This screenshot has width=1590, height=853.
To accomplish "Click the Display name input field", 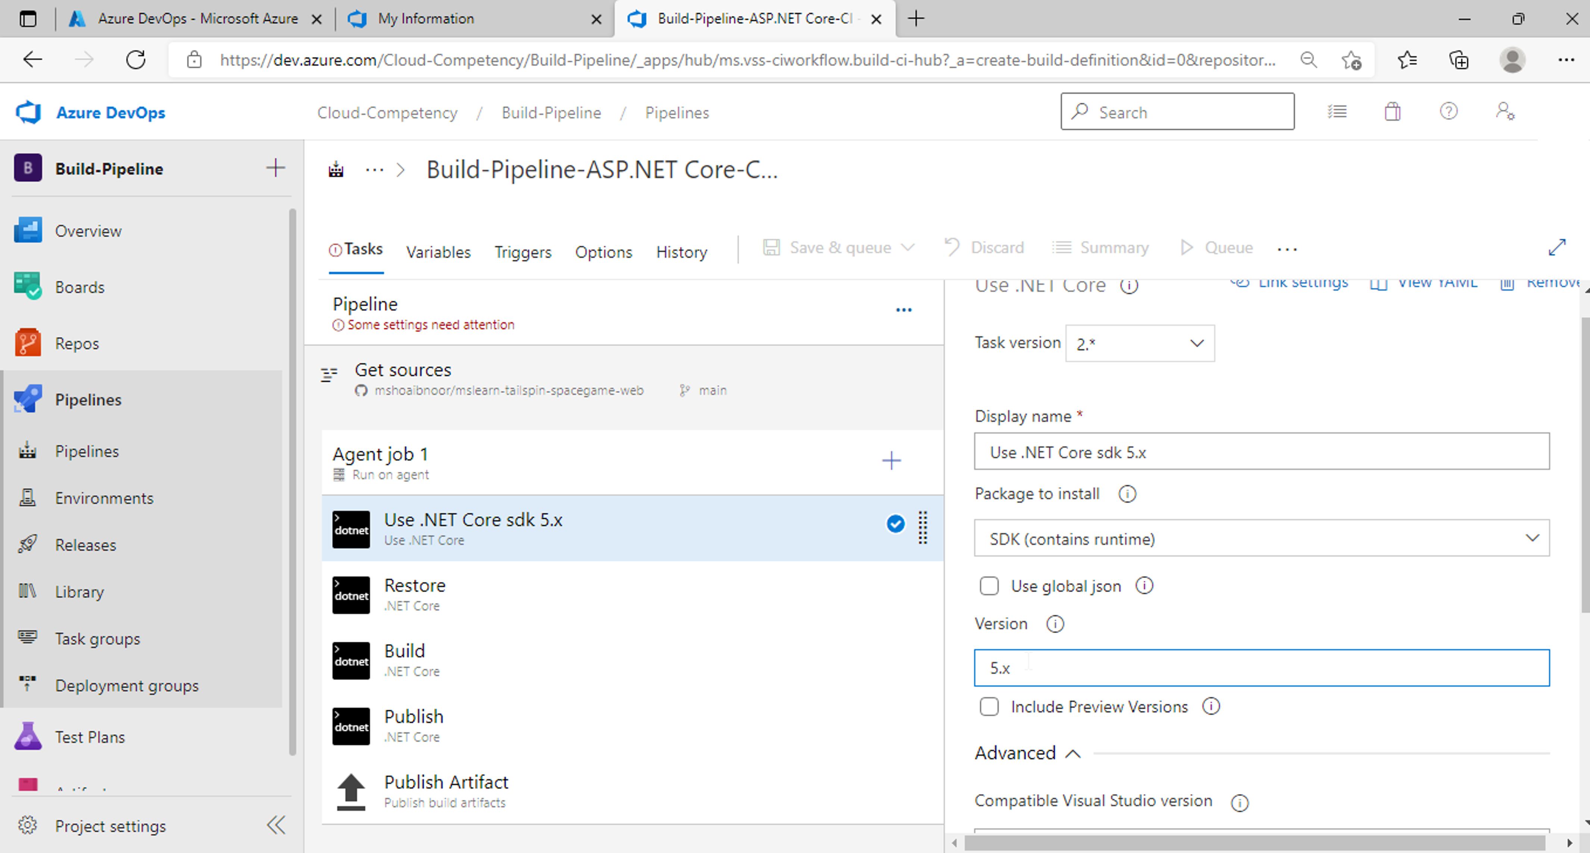I will pyautogui.click(x=1262, y=452).
